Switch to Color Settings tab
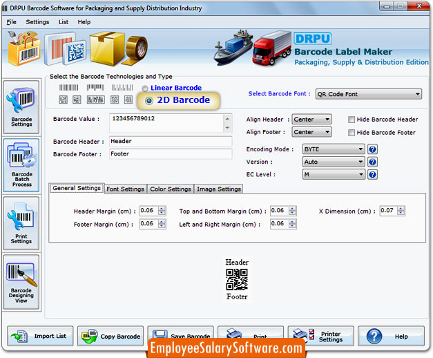This screenshot has height=358, width=433. [171, 189]
